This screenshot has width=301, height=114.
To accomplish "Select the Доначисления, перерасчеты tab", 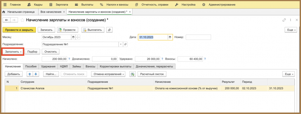I will point(154,66).
